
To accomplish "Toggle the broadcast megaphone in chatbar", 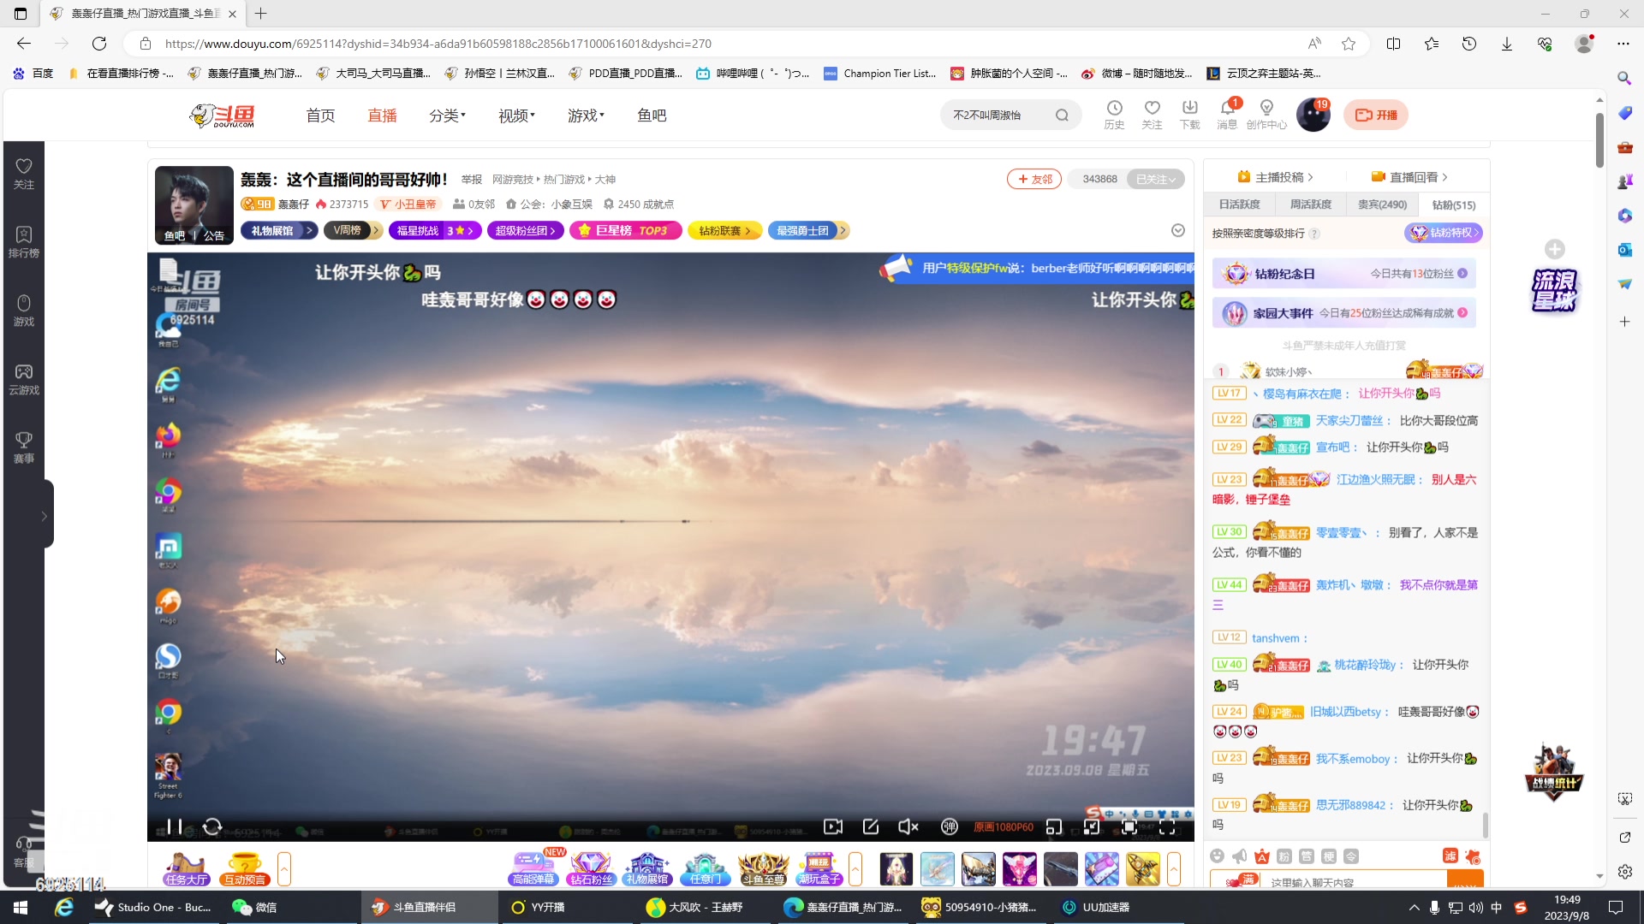I will [1239, 856].
